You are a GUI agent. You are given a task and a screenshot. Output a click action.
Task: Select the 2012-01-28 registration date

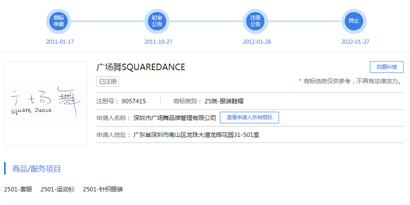256,42
